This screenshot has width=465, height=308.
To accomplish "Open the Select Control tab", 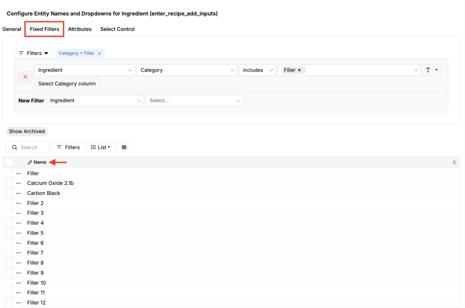I will pos(117,29).
